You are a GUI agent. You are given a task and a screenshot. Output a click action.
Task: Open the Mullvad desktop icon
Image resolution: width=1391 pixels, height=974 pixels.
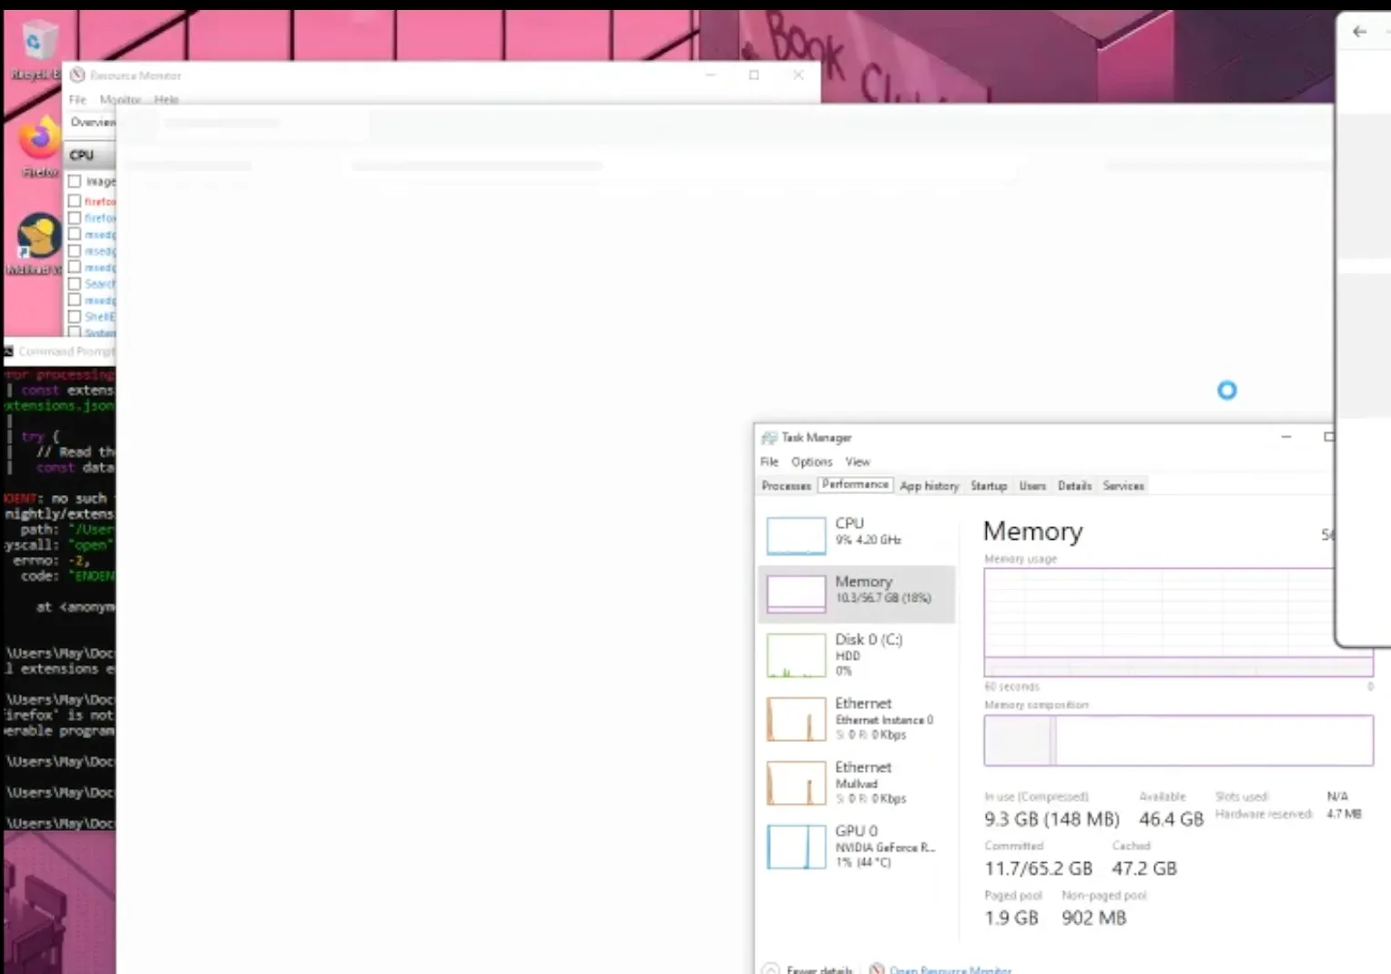37,237
